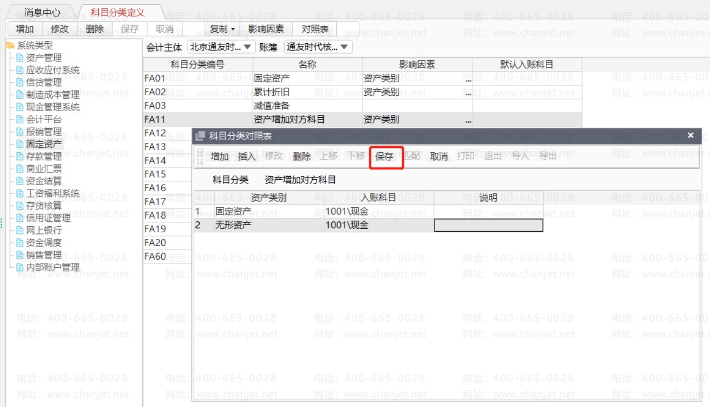The image size is (710, 407).
Task: Select 制造成本管理 in the tree
Action: pyautogui.click(x=53, y=95)
